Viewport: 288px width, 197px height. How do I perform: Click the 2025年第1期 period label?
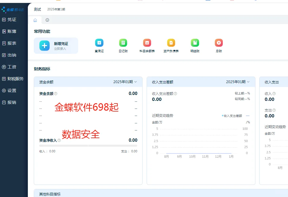click(56, 9)
